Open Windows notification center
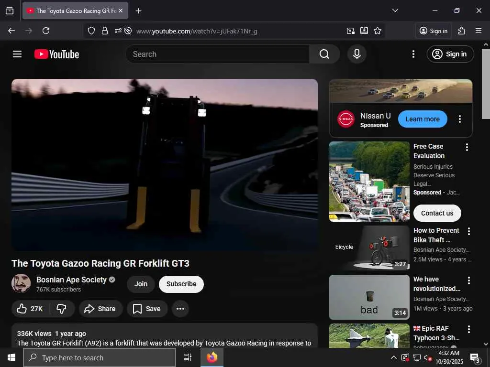 click(x=475, y=358)
